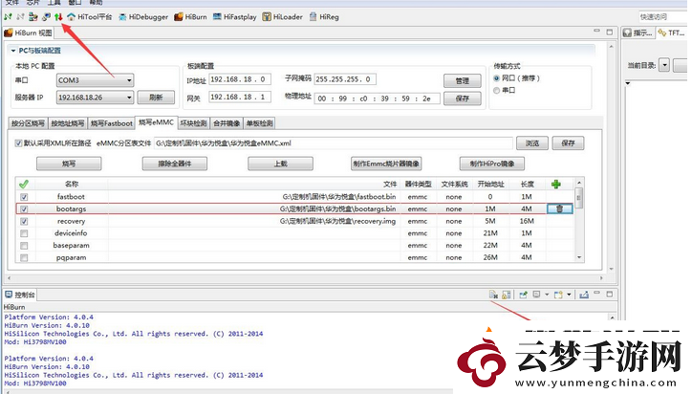Viewport: 692px width, 394px height.
Task: Click the 烧写 burn button
Action: pos(69,164)
